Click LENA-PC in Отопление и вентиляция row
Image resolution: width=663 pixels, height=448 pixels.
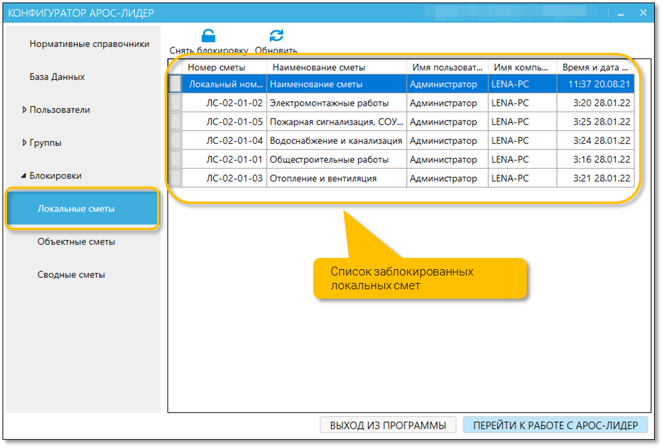(x=522, y=178)
